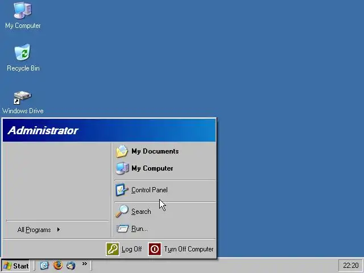Expand the All Programs submenu
Viewport: 364px width, 273px height.
click(x=39, y=230)
